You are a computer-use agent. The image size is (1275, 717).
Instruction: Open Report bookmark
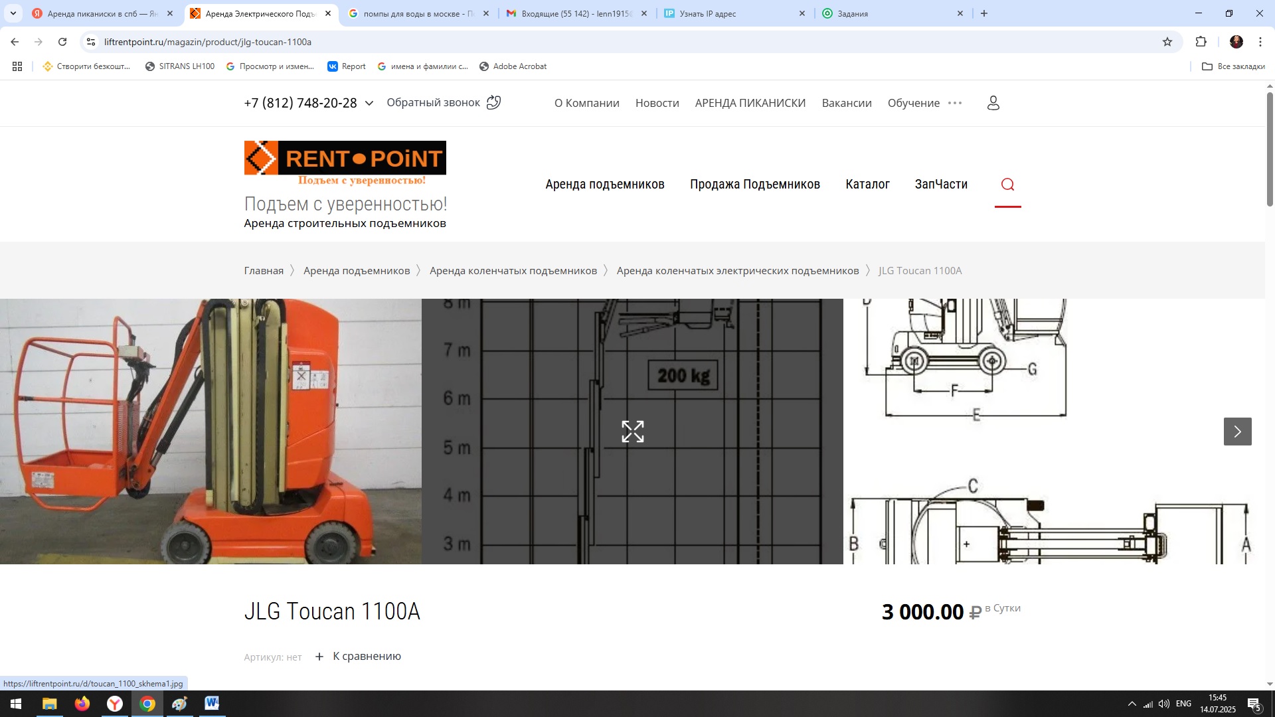(x=347, y=66)
